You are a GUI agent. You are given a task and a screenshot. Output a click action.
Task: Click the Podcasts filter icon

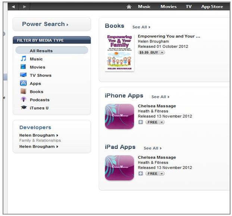[x=23, y=99]
